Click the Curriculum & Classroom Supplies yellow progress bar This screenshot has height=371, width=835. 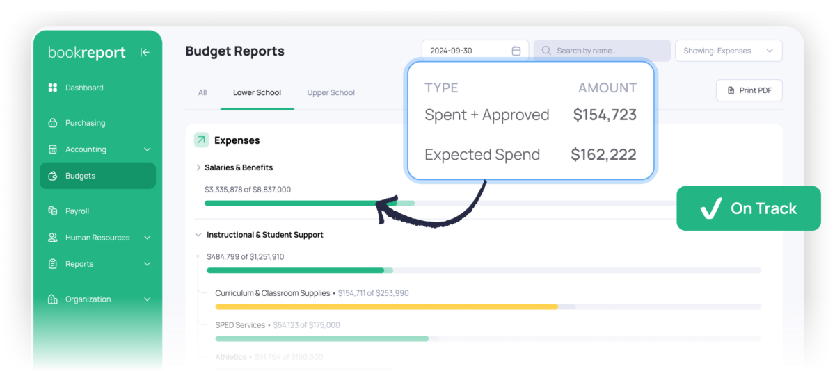coord(386,306)
